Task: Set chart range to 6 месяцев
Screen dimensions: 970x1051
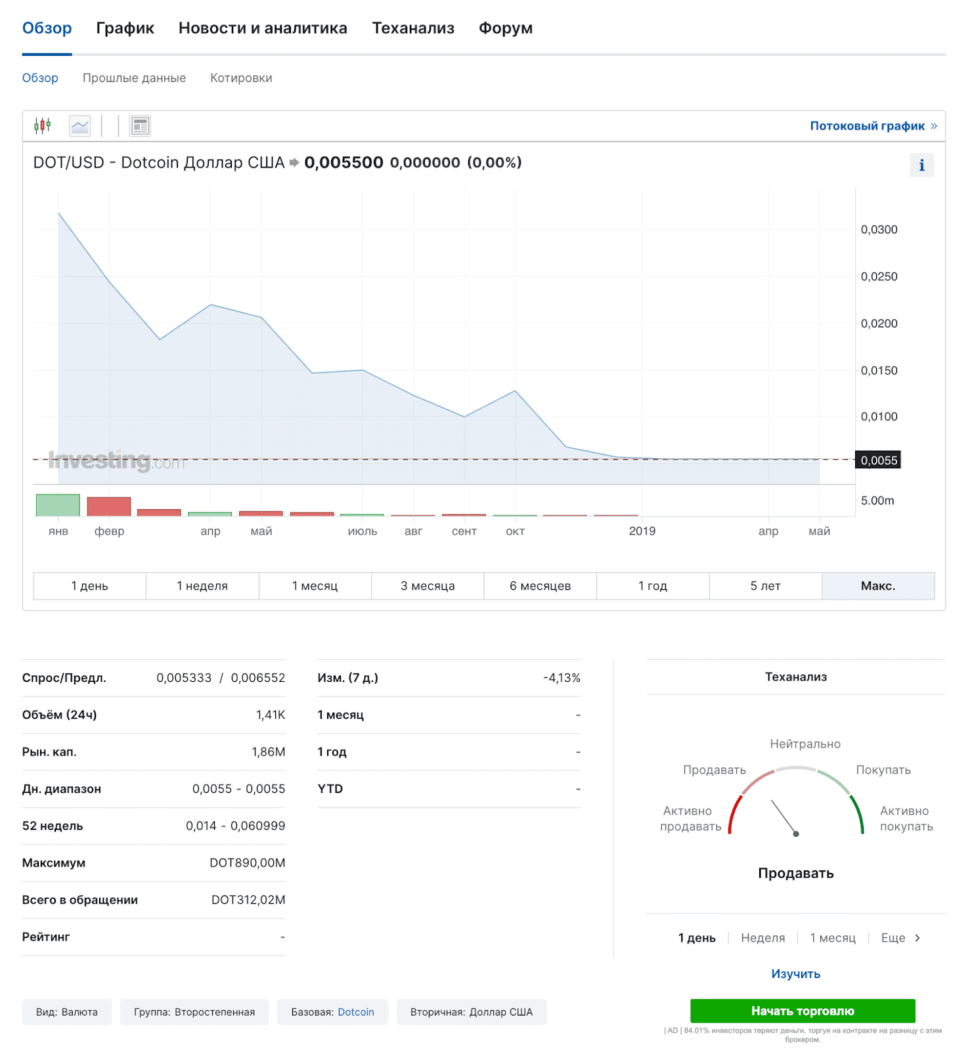Action: [540, 586]
